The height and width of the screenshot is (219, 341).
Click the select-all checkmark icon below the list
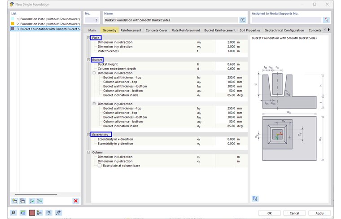click(32, 201)
